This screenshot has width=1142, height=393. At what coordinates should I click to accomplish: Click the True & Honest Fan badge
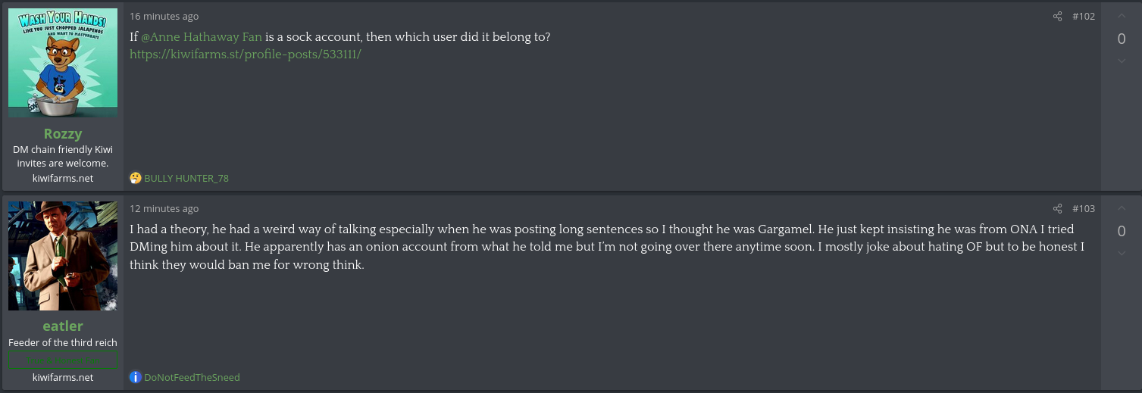63,360
